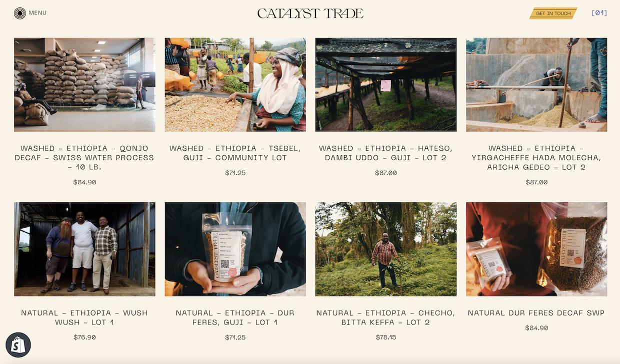Open the Dur Feres sample bag photo
The width and height of the screenshot is (620, 364).
click(235, 249)
